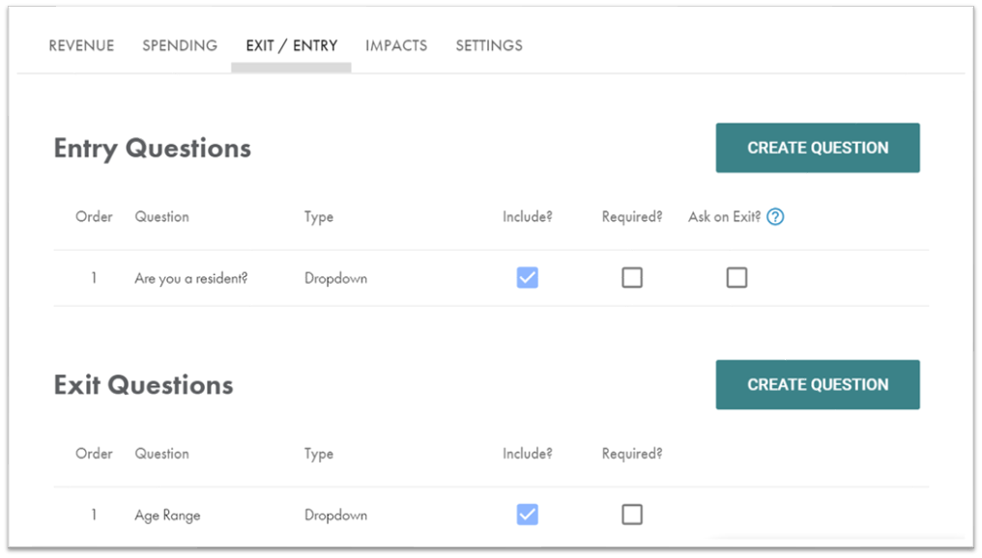Click order number of Age Range row
This screenshot has height=558, width=982.
coord(94,516)
